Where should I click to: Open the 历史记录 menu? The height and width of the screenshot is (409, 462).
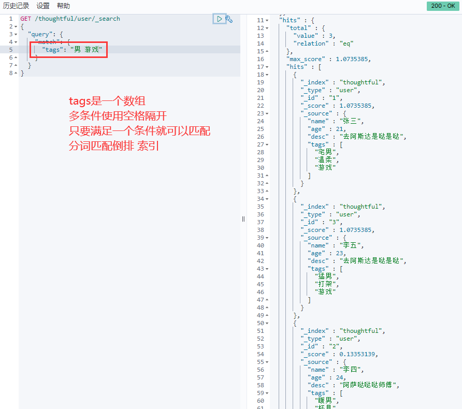tap(16, 6)
